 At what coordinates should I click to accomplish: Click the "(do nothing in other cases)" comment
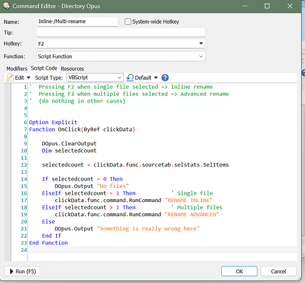tap(82, 101)
